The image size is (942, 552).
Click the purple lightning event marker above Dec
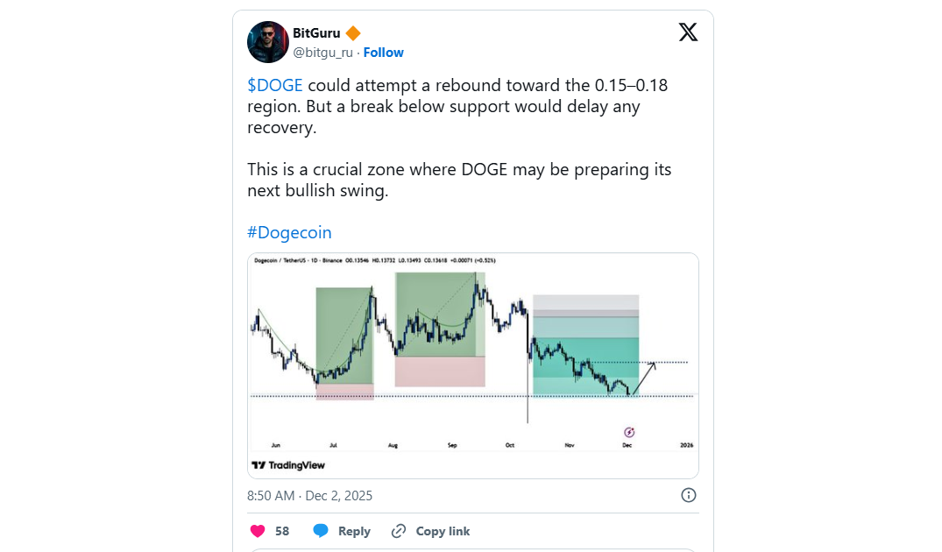pos(628,432)
